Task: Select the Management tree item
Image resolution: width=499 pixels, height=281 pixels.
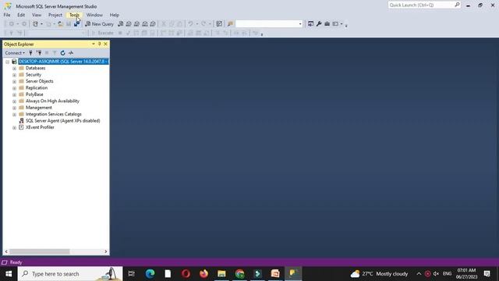Action: [x=39, y=108]
